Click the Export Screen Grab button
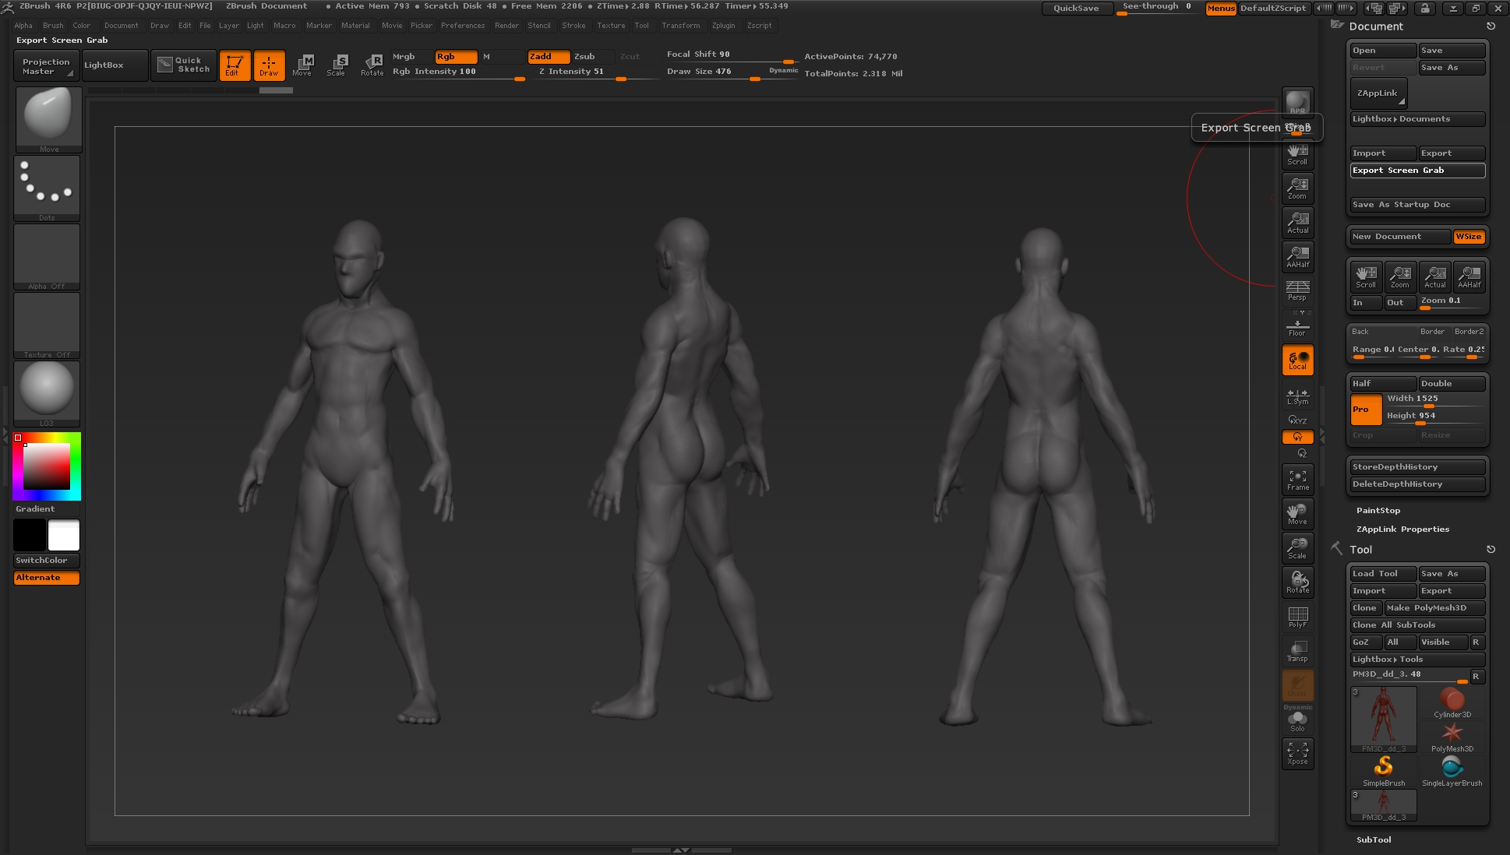This screenshot has width=1510, height=855. tap(1417, 171)
